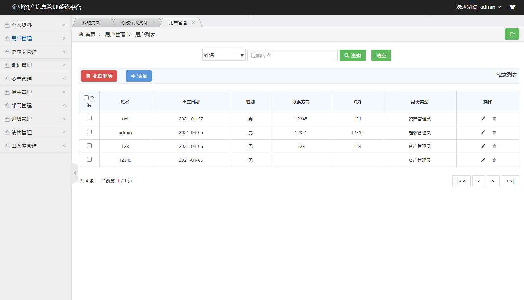Click the trash delete icon for user admin

(494, 132)
